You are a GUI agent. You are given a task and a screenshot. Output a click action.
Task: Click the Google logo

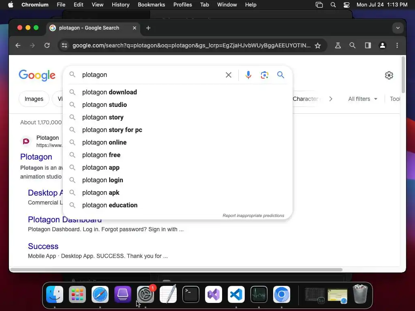click(37, 75)
